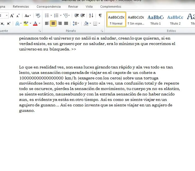Viewport: 195px width, 171px height.
Task: Open the Referencias tab
Action: pyautogui.click(x=21, y=7)
